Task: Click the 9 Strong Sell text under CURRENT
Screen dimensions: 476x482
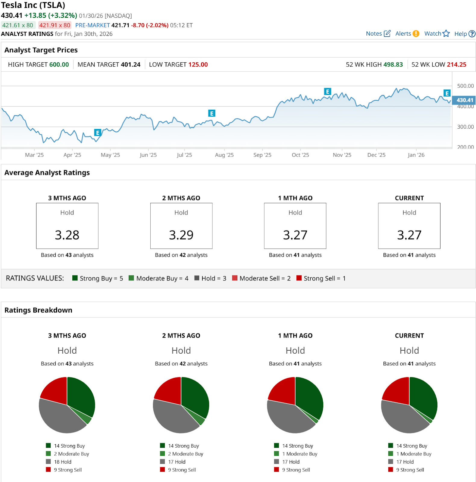Action: 410,470
